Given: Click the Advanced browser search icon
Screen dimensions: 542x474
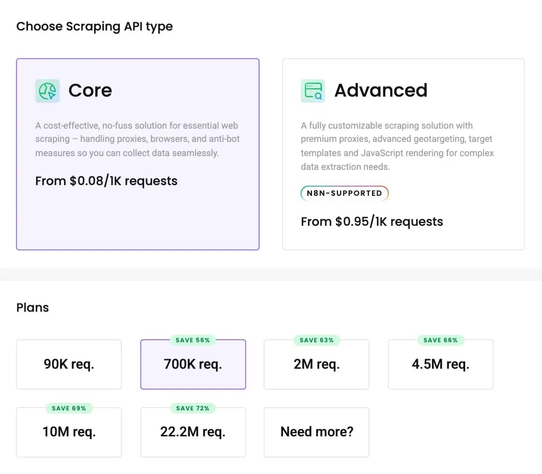Looking at the screenshot, I should 312,91.
